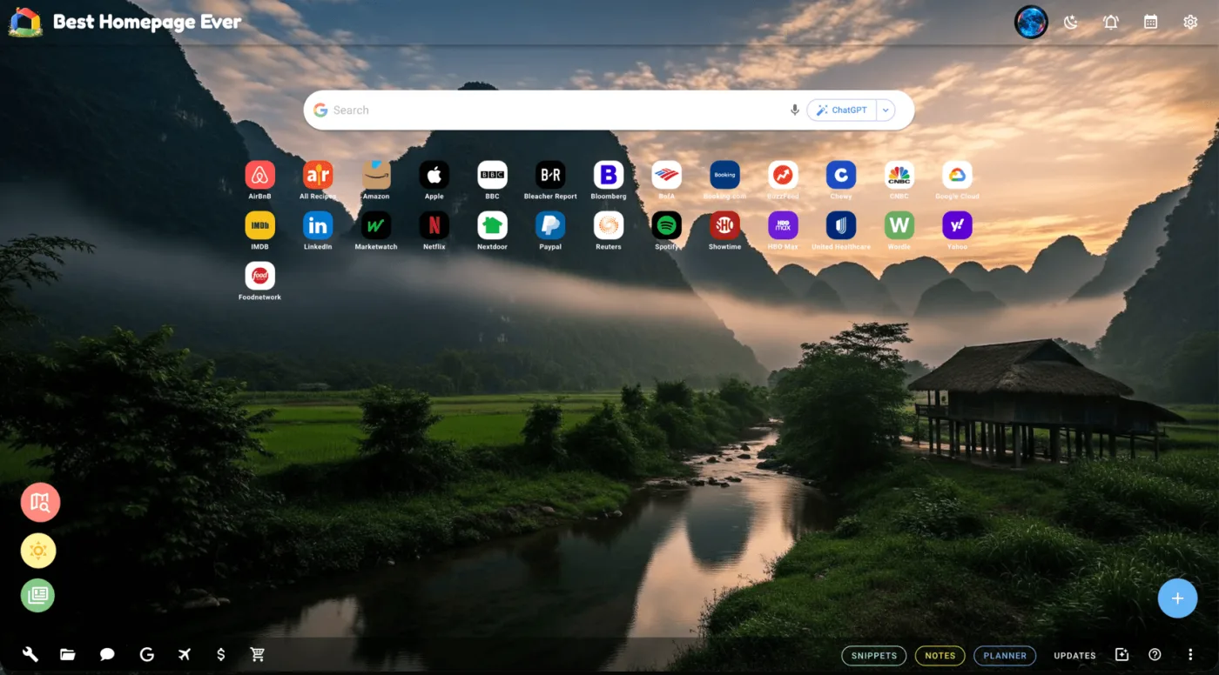Image resolution: width=1219 pixels, height=675 pixels.
Task: Click the blue plus add button
Action: pos(1177,598)
